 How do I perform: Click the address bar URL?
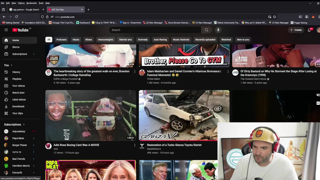click(65, 17)
